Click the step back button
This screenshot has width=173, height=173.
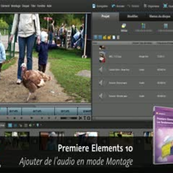point(21,118)
